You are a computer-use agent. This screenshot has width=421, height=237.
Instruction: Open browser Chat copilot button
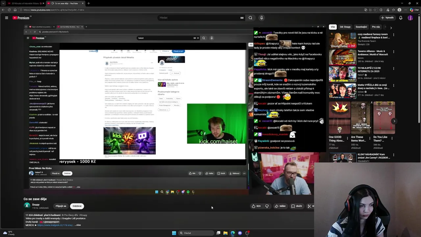point(414,10)
